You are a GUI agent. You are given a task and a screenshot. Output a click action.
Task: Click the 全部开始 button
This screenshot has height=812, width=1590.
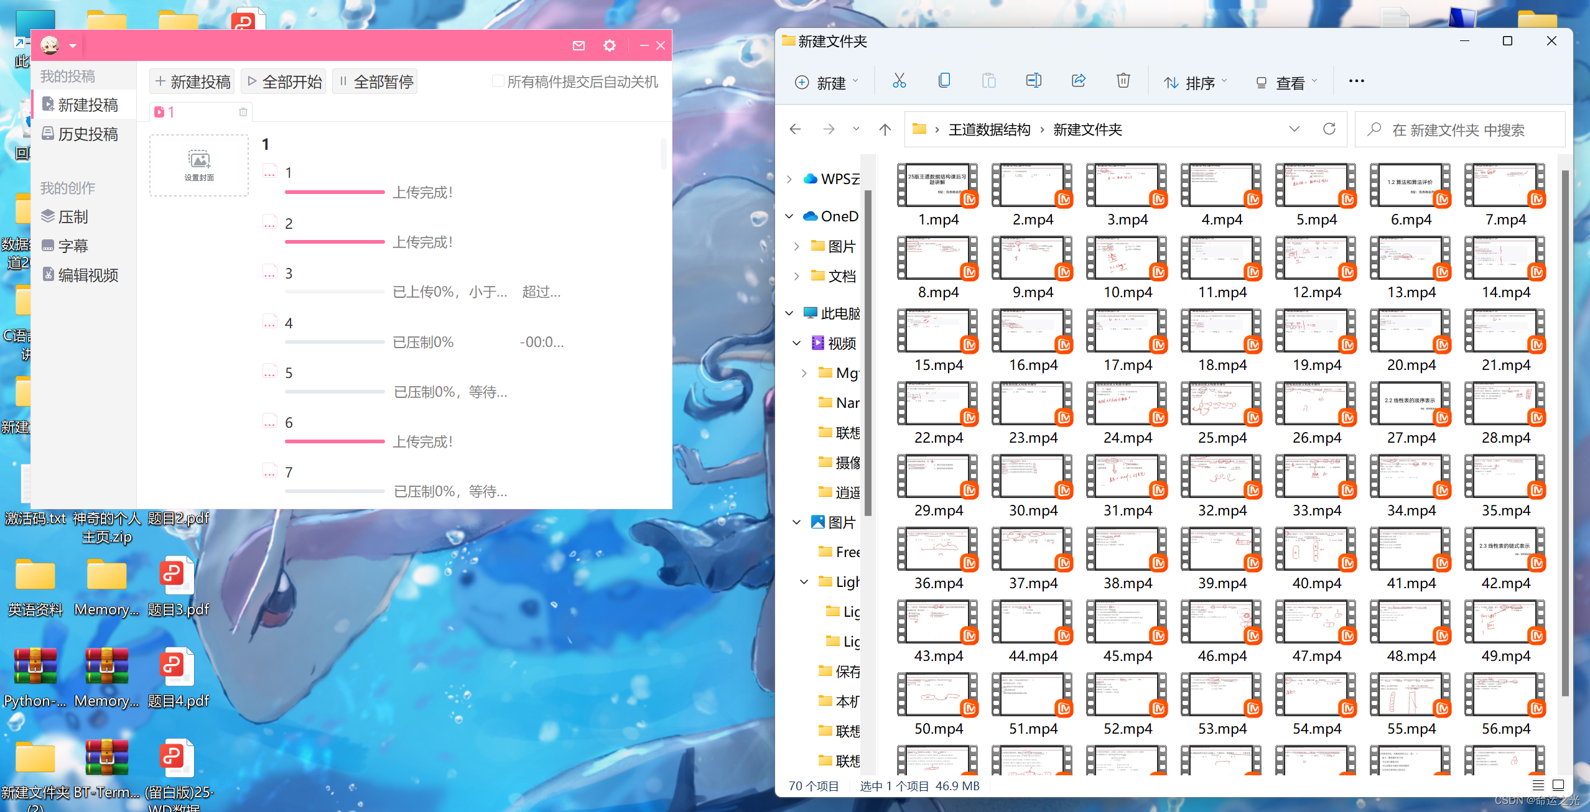tap(283, 81)
